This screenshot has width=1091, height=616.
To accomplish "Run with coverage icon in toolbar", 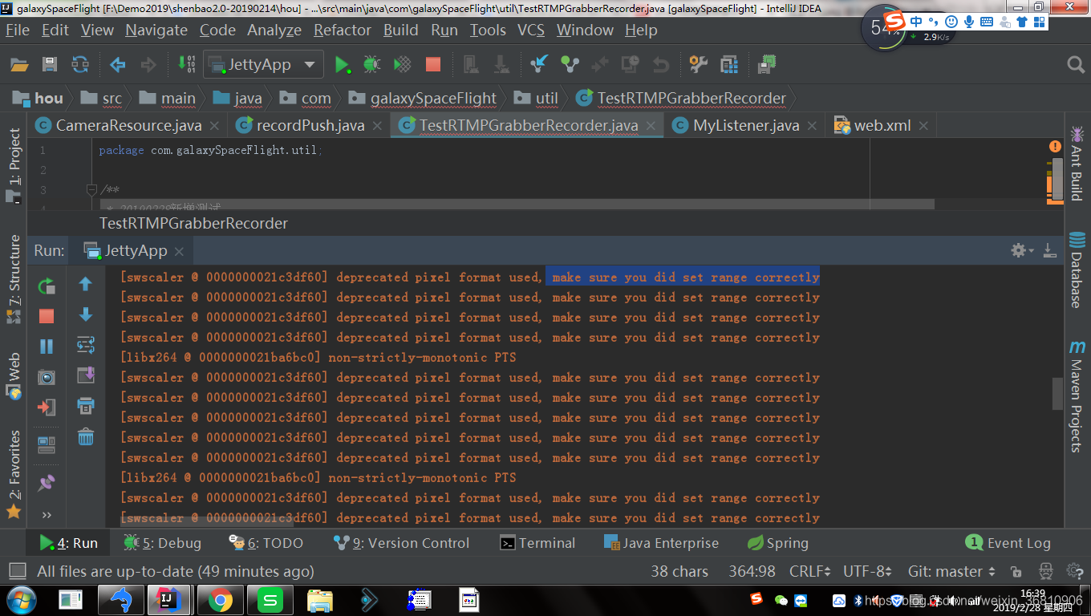I will point(403,64).
